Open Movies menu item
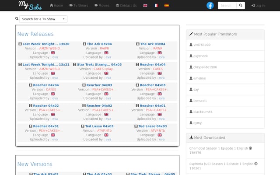Image resolution: width=280 pixels, height=175 pixels. tap(102, 6)
